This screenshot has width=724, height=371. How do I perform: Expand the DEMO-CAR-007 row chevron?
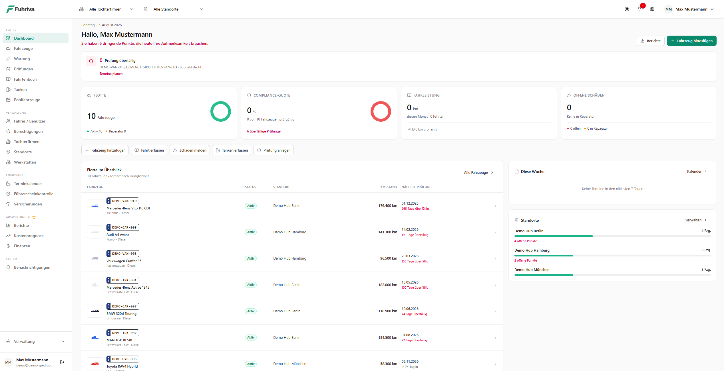point(495,311)
